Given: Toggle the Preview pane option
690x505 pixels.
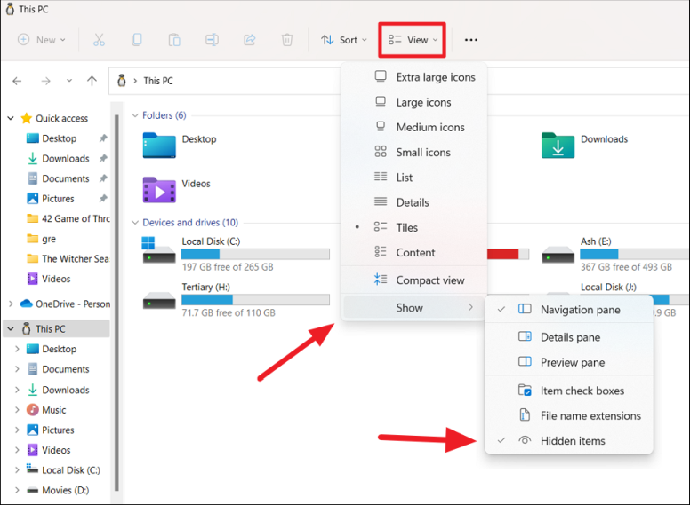Looking at the screenshot, I should [x=568, y=362].
